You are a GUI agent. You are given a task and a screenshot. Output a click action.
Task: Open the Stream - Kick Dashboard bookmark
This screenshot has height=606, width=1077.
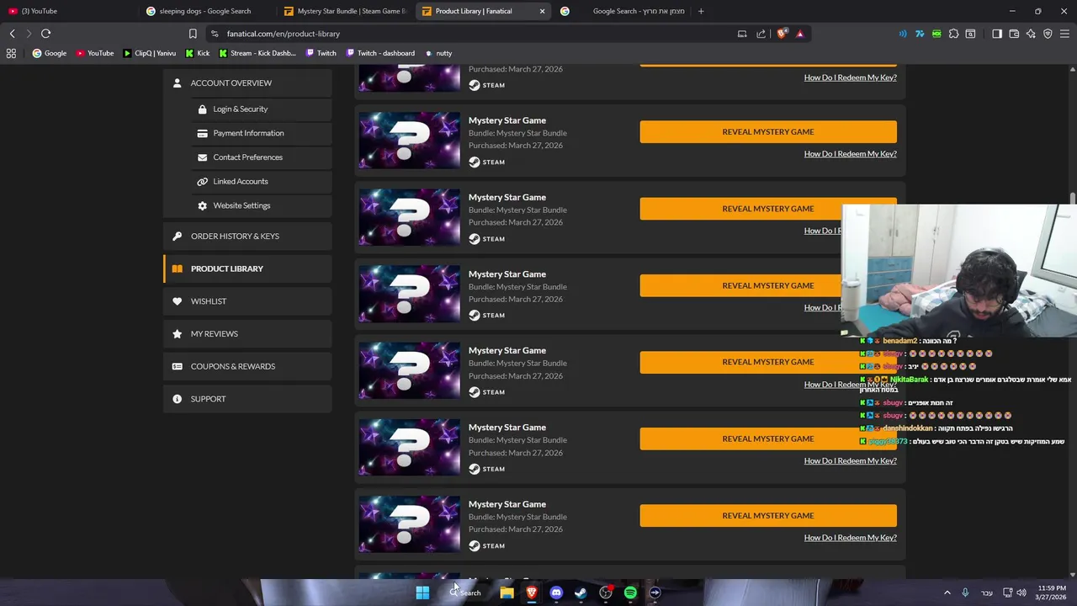pos(257,53)
